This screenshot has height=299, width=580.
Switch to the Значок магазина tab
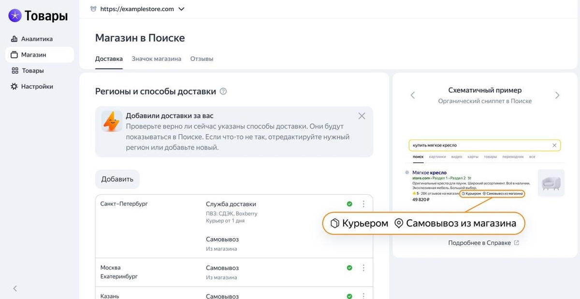click(156, 59)
